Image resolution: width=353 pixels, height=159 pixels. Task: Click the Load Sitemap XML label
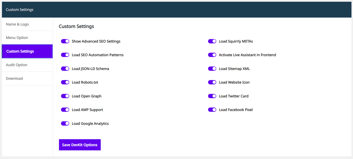234,69
